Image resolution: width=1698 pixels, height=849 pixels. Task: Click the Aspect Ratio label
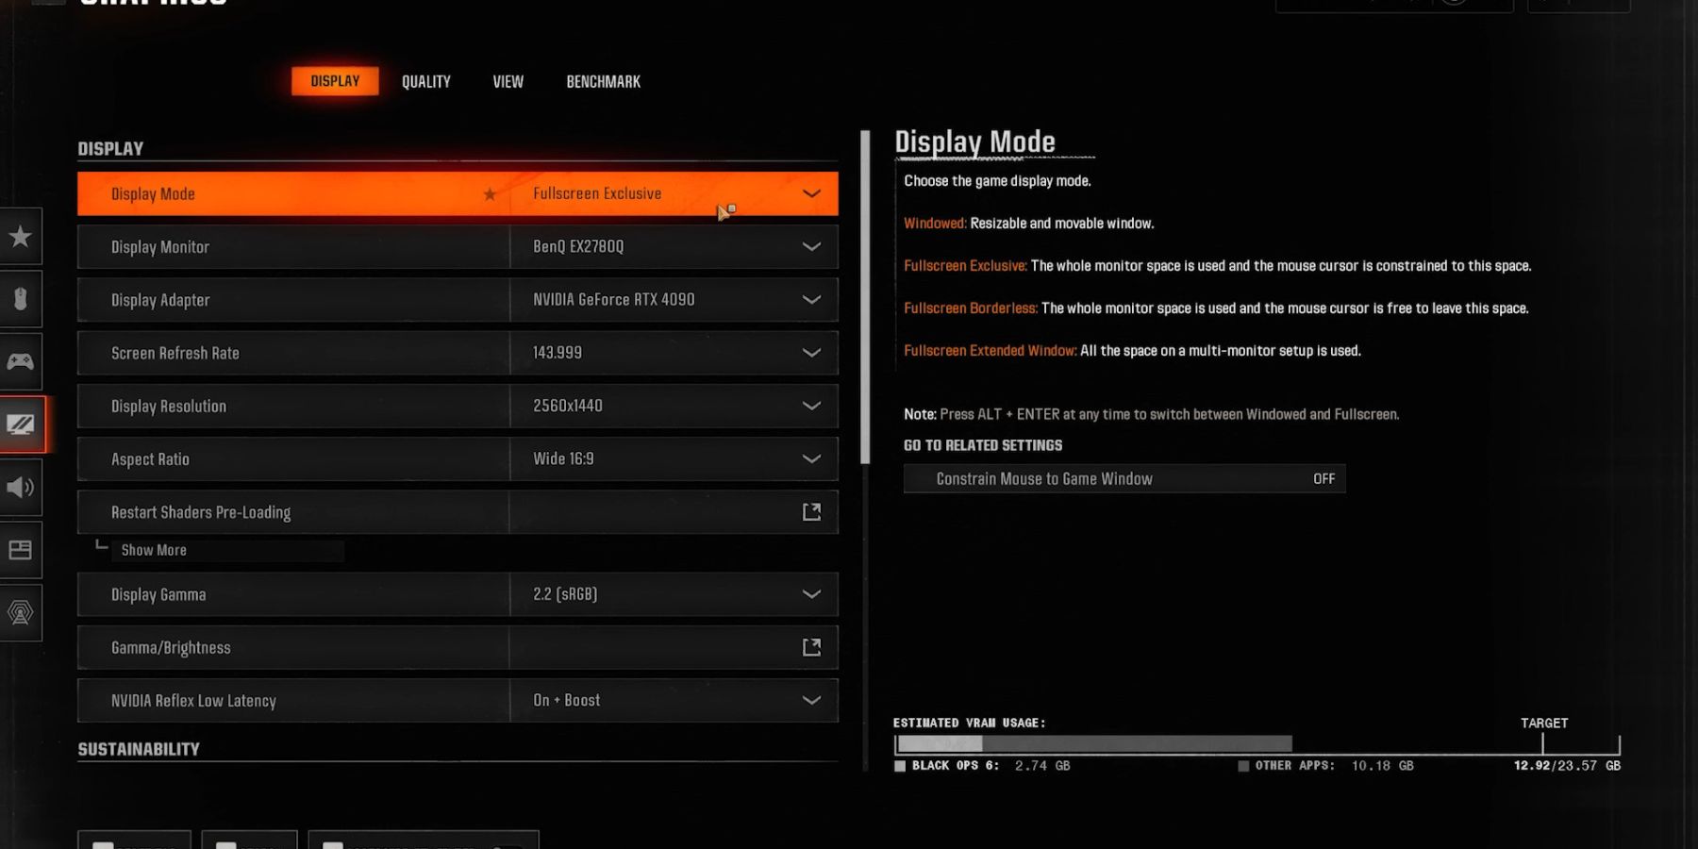[150, 459]
